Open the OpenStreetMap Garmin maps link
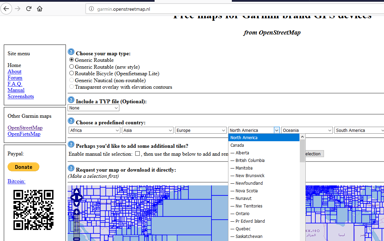Image resolution: width=384 pixels, height=241 pixels. [x=25, y=128]
